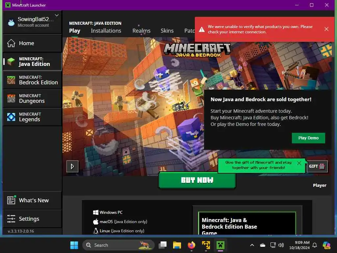
Task: Open notification bell in taskbar
Action: coord(315,245)
